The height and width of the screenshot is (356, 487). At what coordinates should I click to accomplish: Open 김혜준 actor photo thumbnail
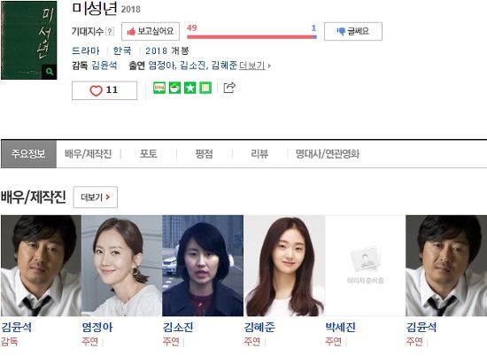point(284,266)
